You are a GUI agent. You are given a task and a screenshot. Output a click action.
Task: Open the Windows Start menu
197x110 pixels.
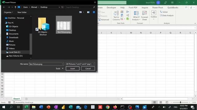(x=4, y=107)
